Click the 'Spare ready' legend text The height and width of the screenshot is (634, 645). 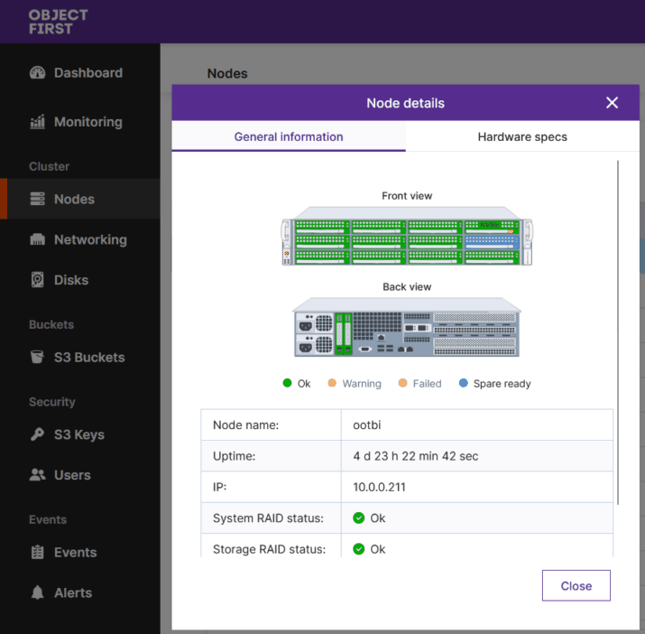[x=502, y=384]
